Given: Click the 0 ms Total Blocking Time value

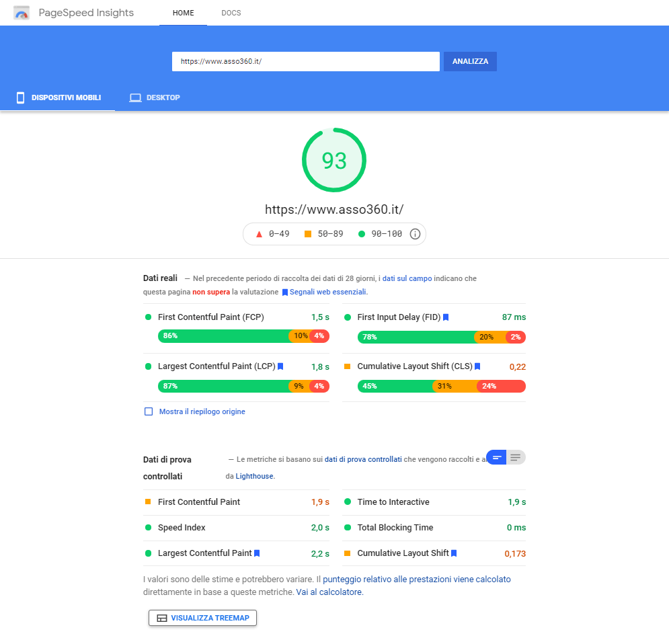Looking at the screenshot, I should (516, 528).
